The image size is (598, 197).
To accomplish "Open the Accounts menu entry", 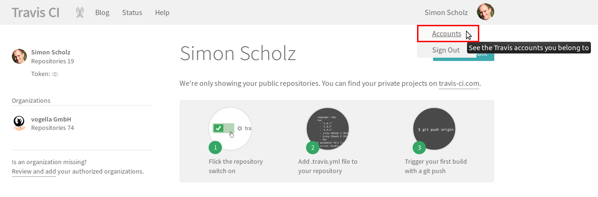I will coord(447,34).
